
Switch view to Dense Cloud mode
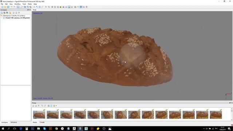tap(55, 7)
